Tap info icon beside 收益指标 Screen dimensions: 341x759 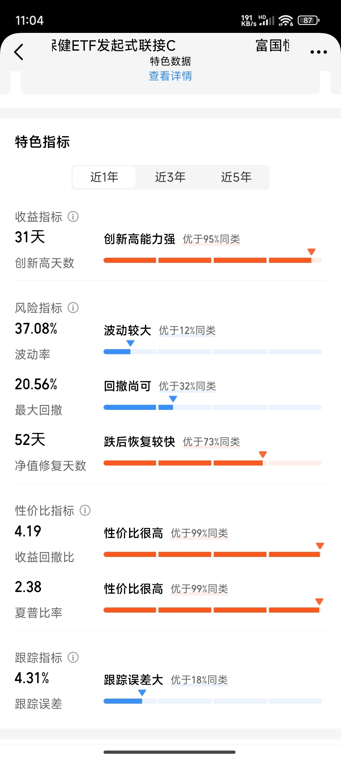pyautogui.click(x=73, y=217)
